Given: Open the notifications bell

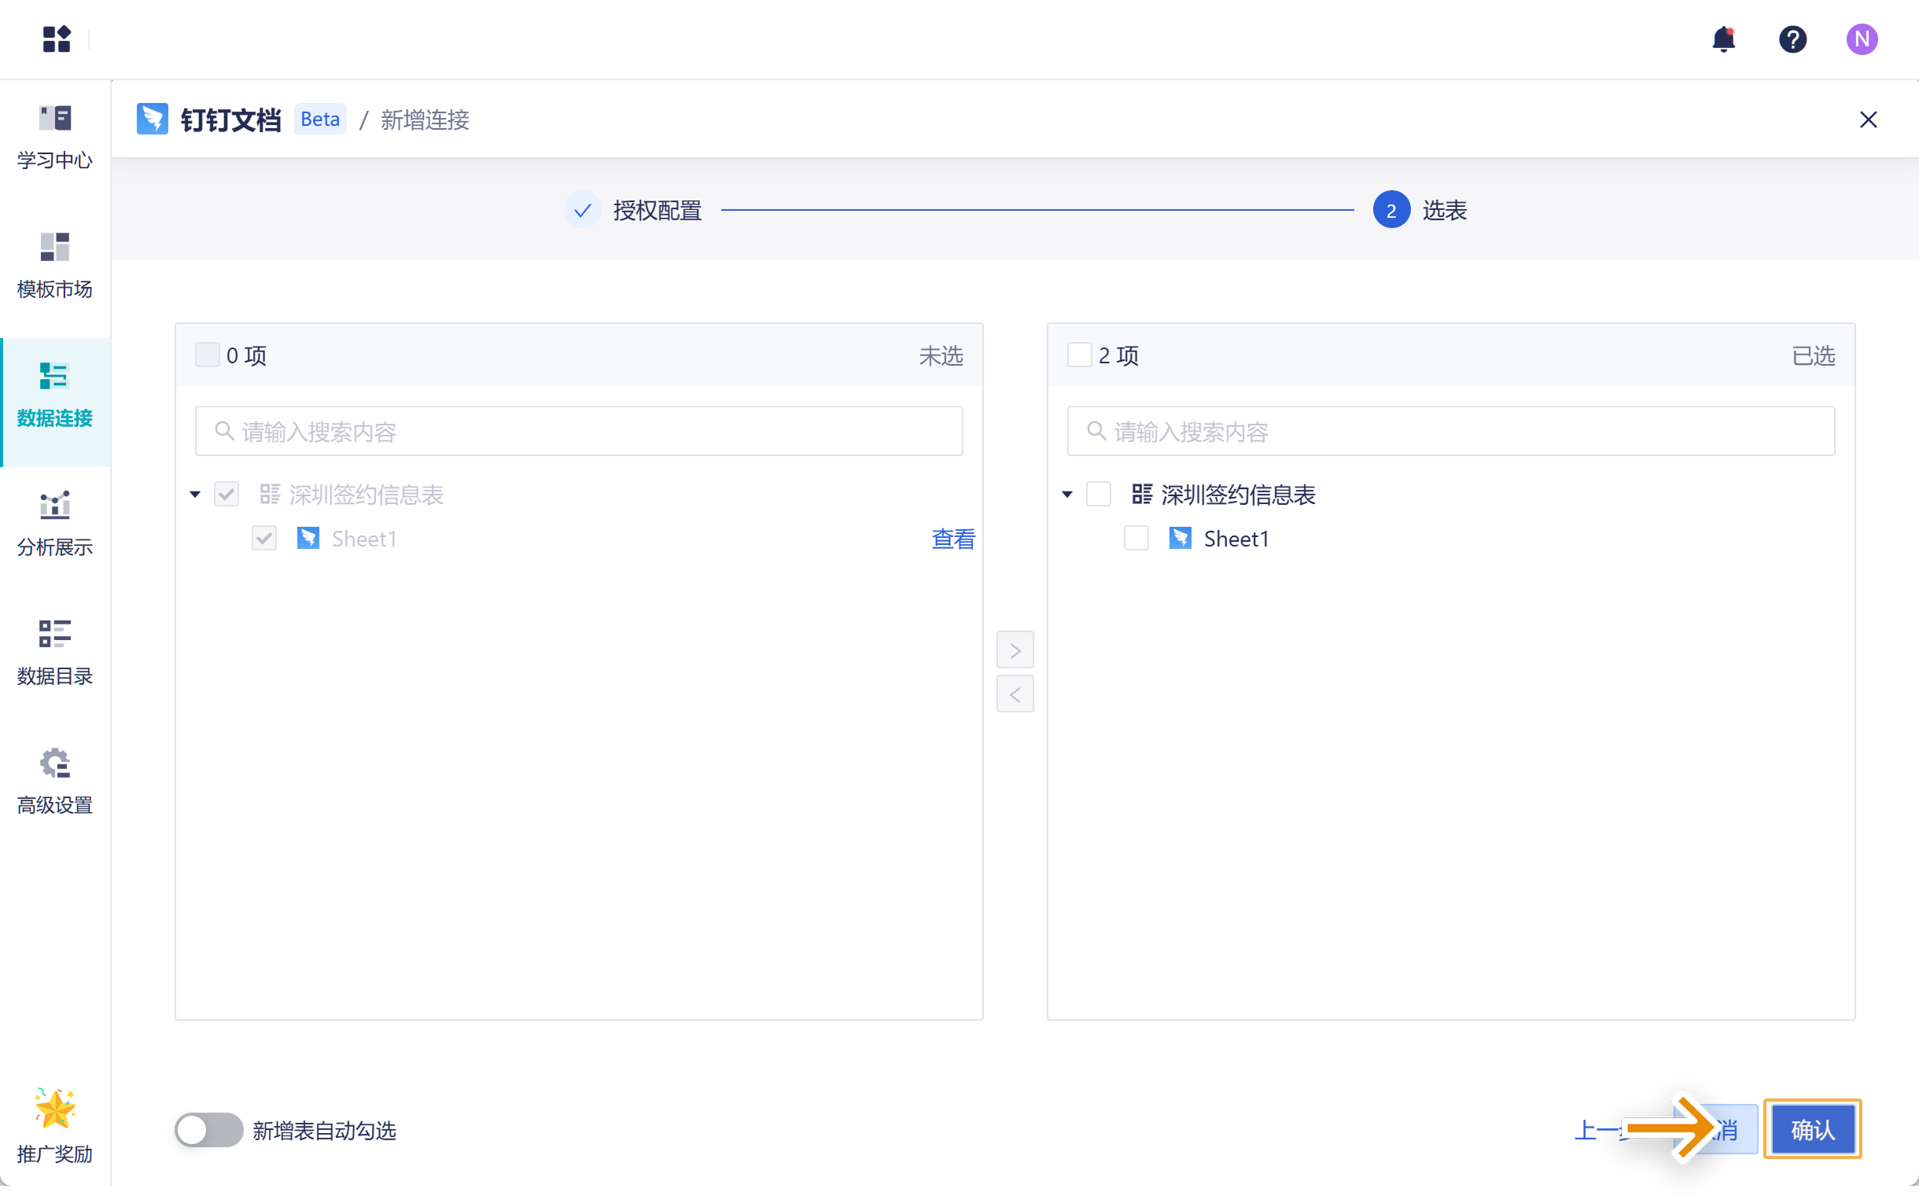Looking at the screenshot, I should (x=1723, y=39).
